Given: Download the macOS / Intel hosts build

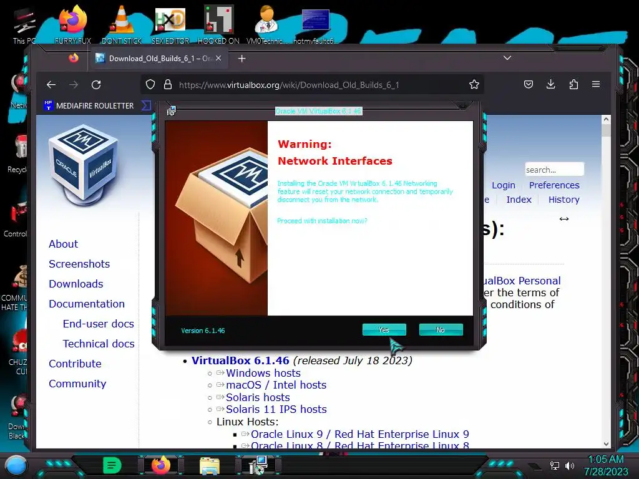Looking at the screenshot, I should point(276,385).
